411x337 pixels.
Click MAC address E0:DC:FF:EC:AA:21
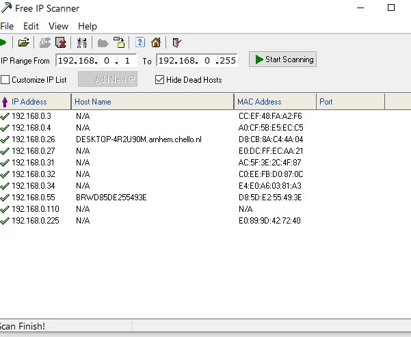point(271,151)
